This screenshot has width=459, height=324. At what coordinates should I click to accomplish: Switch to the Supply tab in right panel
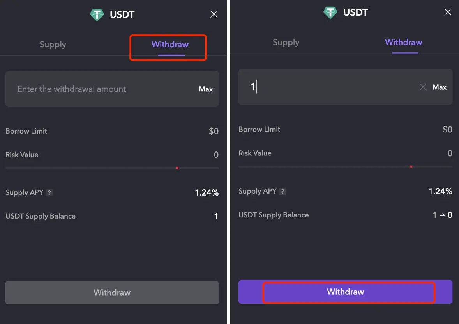(x=286, y=43)
